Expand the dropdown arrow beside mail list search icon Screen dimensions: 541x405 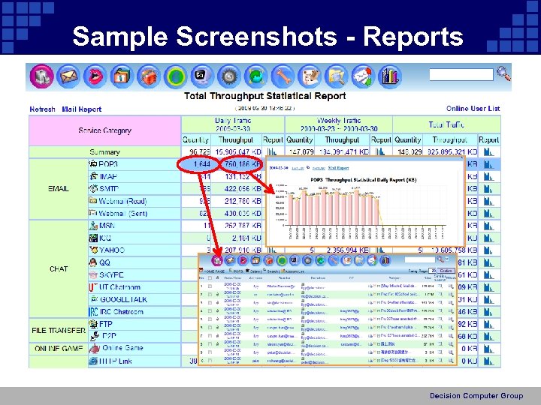tap(447, 259)
